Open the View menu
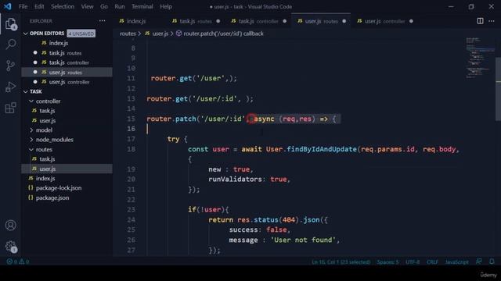 pos(87,6)
